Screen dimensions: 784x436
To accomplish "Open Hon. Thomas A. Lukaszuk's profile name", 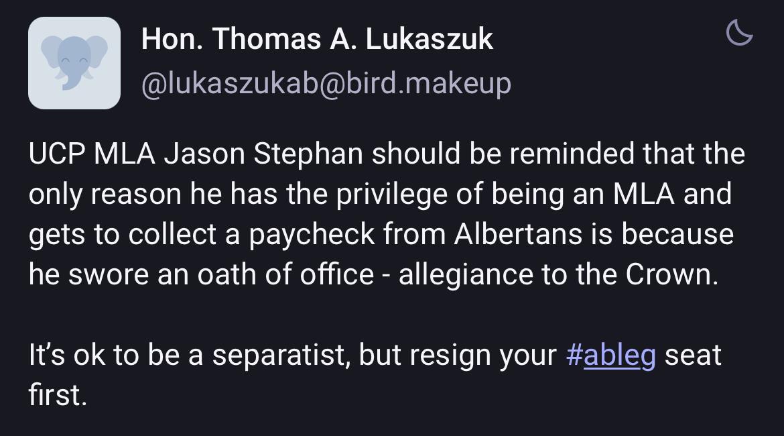I will click(x=317, y=40).
